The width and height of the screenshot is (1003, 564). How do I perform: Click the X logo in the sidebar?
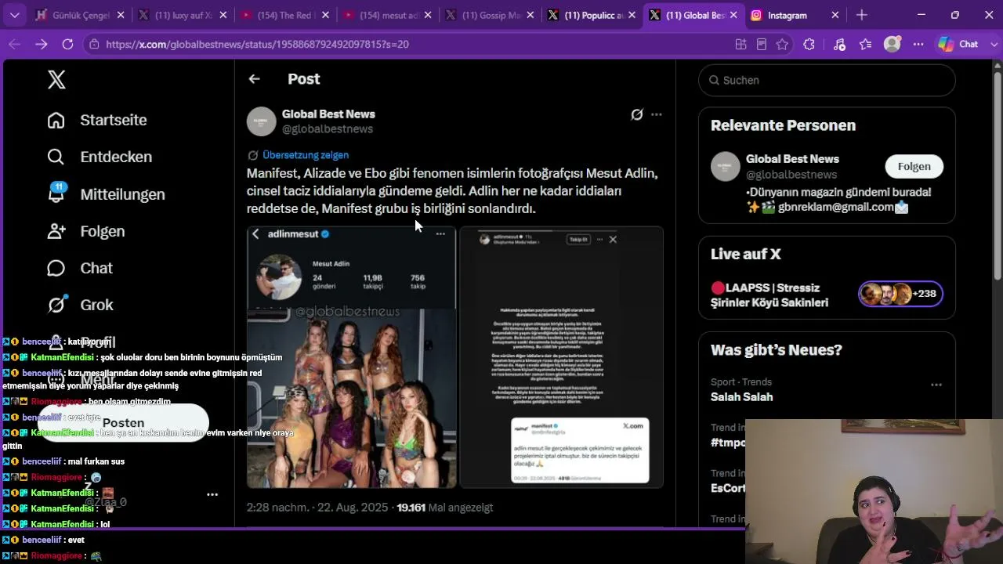click(x=56, y=79)
